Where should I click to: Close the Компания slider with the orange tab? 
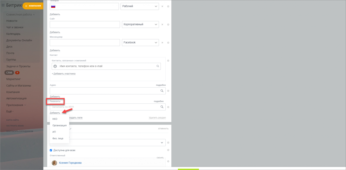coord(33,6)
